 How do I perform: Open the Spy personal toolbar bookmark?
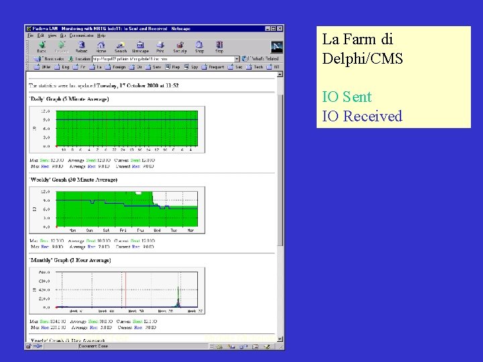191,67
